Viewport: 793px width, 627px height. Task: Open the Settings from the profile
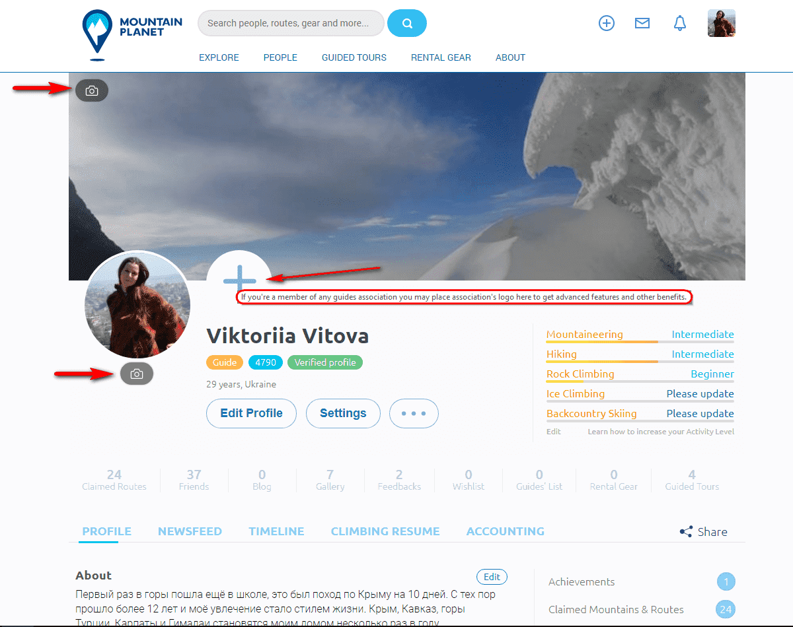tap(343, 413)
